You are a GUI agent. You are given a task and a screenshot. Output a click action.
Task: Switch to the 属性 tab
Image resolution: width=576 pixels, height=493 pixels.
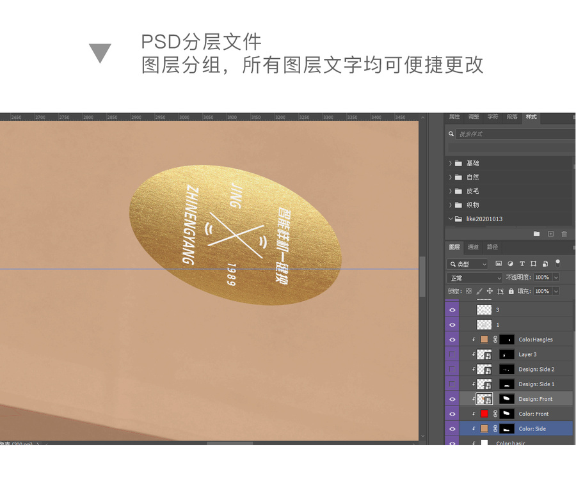(454, 117)
